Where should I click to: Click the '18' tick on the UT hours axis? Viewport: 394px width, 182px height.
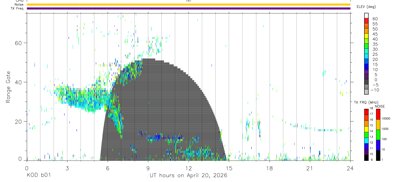(x=269, y=168)
